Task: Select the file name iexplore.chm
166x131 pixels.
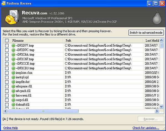Action: (x=24, y=73)
